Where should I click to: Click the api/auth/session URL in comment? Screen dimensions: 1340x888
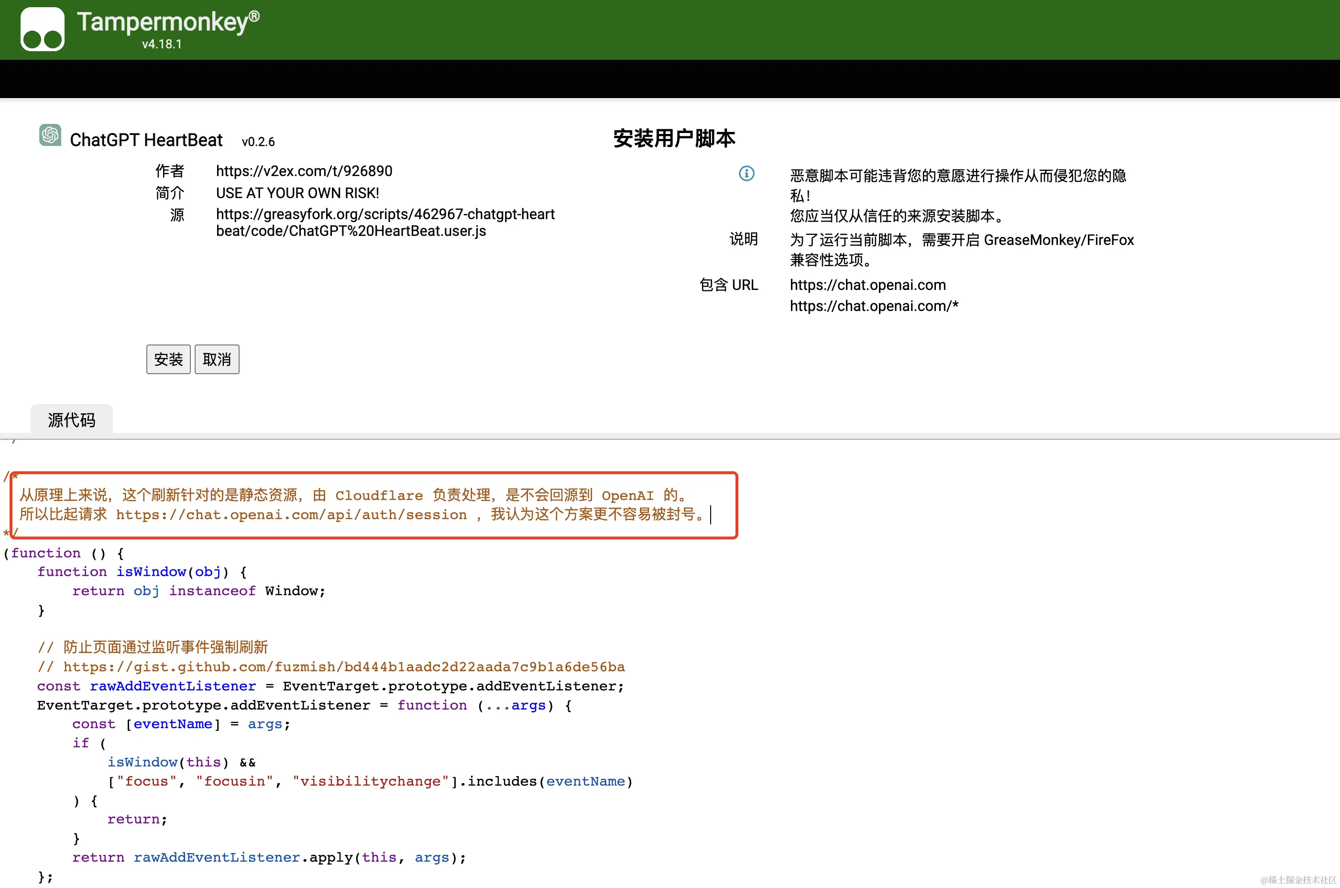coord(291,515)
